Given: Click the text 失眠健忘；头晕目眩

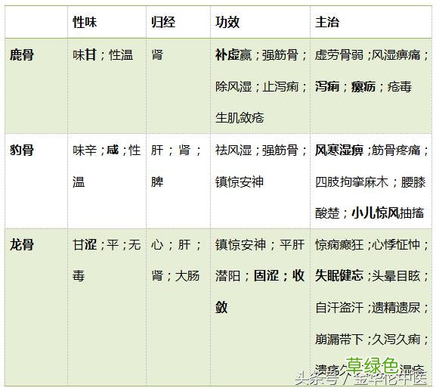Looking at the screenshot, I should tap(372, 276).
